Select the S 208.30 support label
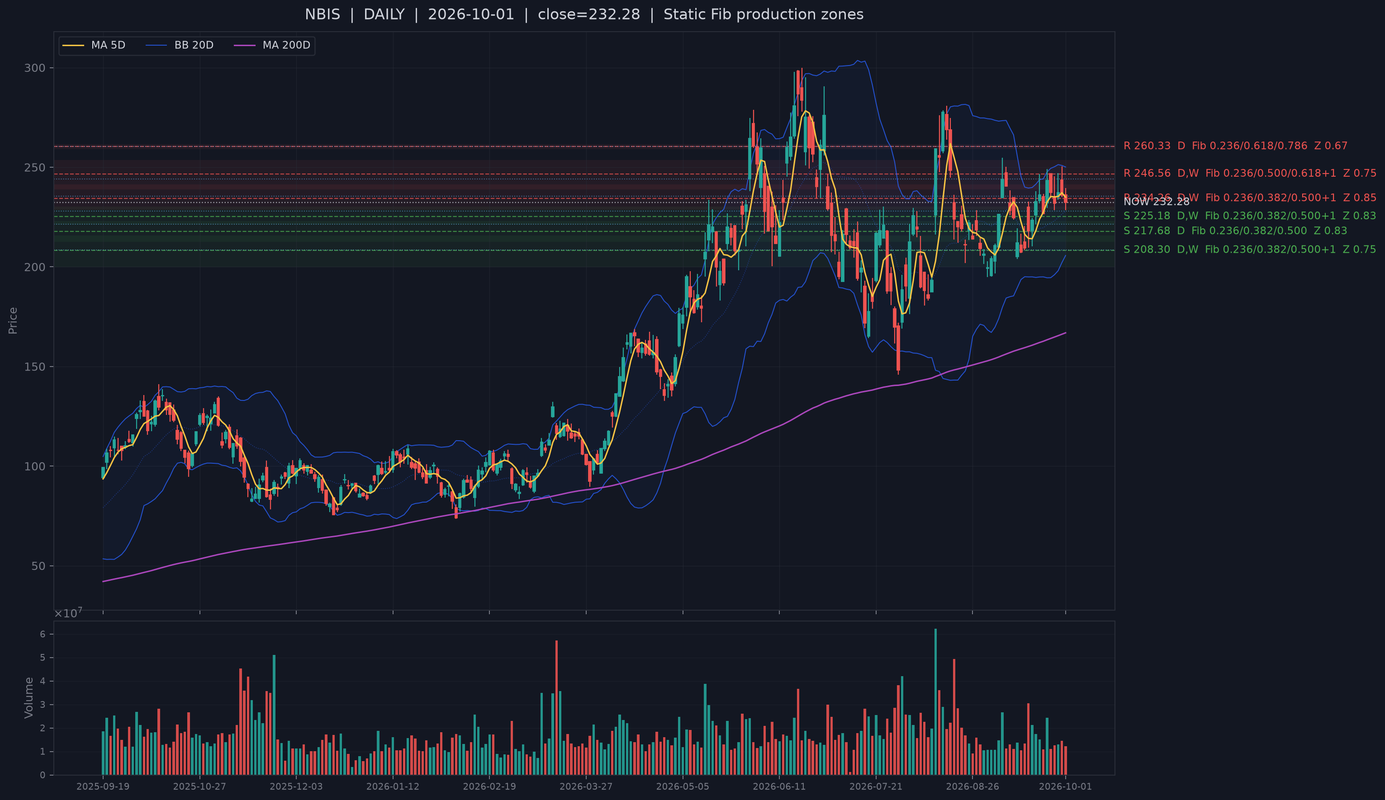This screenshot has height=800, width=1385. click(1249, 249)
